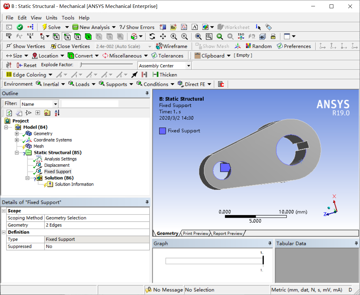Click Show Errors

pos(137,27)
